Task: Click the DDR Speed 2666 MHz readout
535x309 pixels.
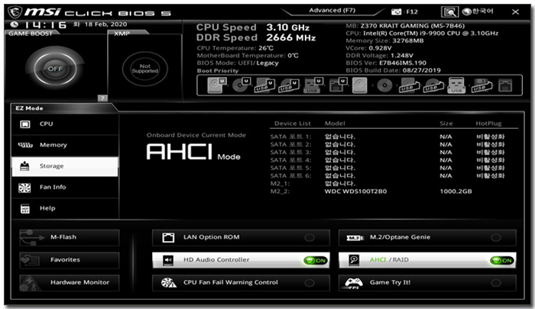Action: pyautogui.click(x=256, y=37)
